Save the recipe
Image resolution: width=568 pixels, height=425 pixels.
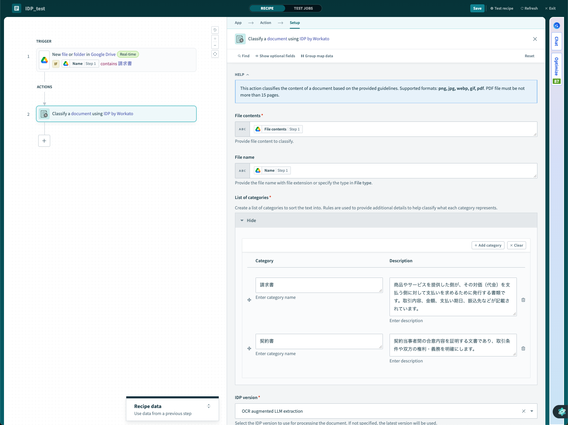(477, 8)
